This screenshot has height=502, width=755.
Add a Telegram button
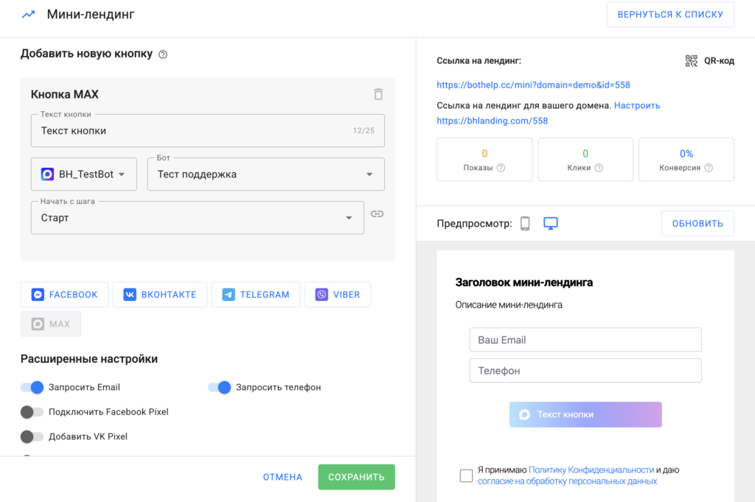(x=256, y=294)
